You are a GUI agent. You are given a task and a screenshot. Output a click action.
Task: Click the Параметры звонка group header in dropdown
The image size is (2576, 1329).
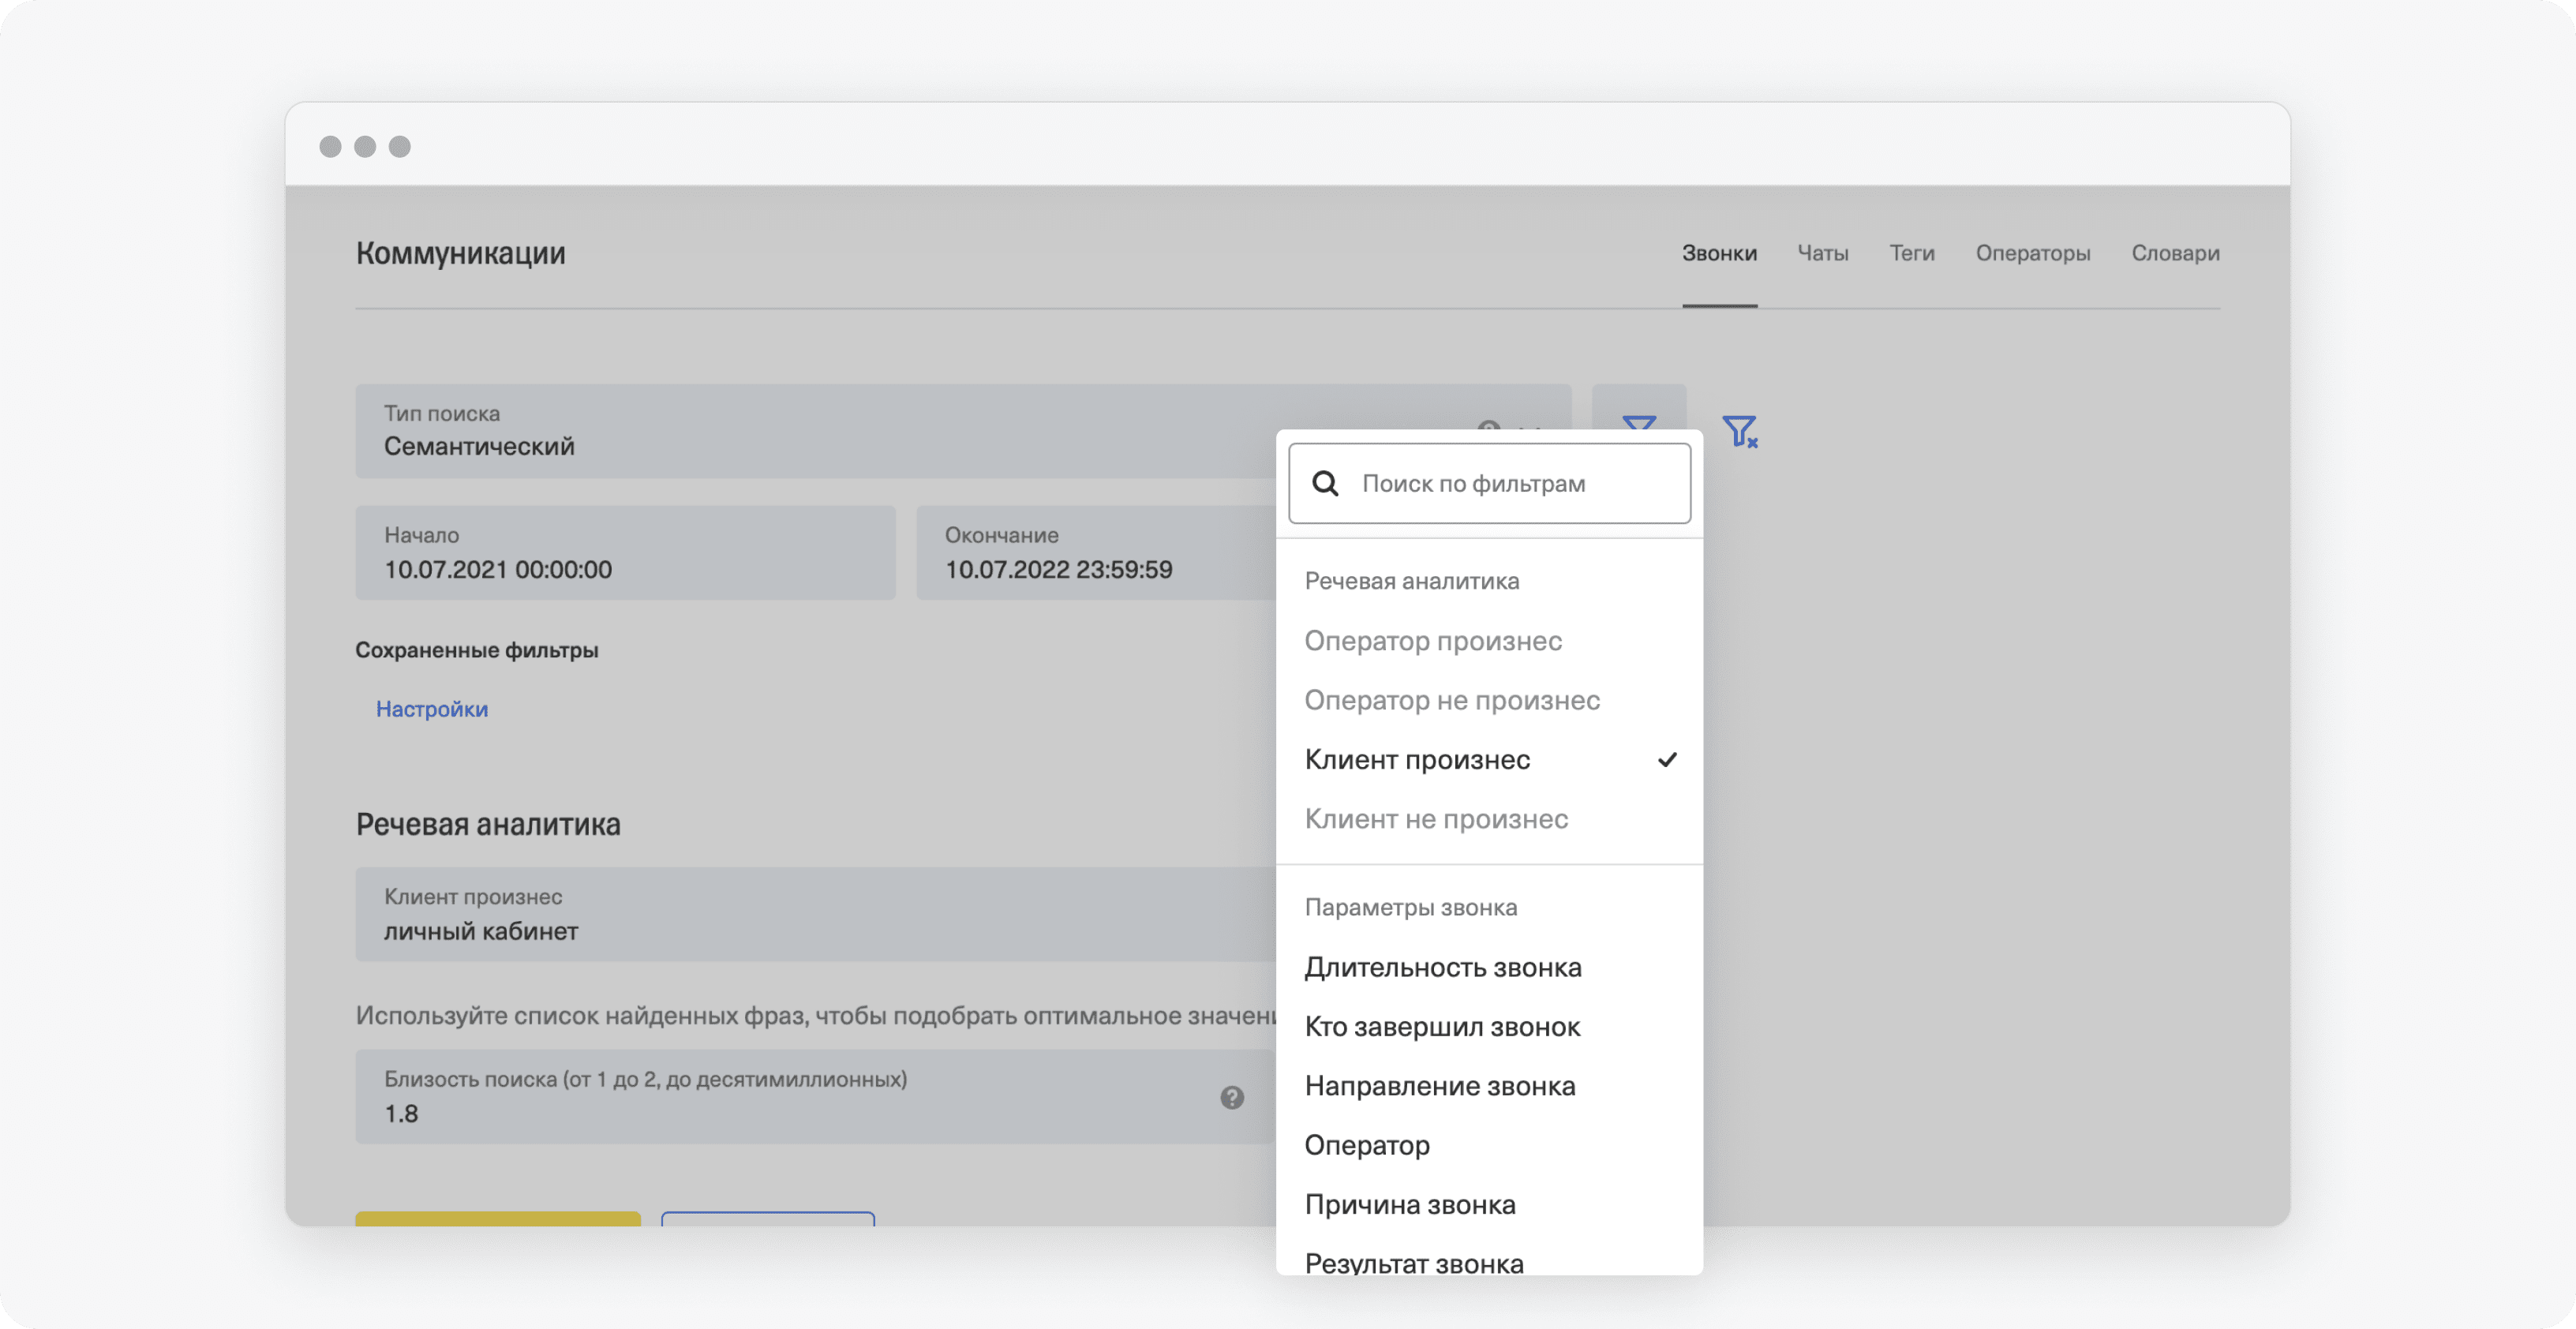click(1410, 907)
